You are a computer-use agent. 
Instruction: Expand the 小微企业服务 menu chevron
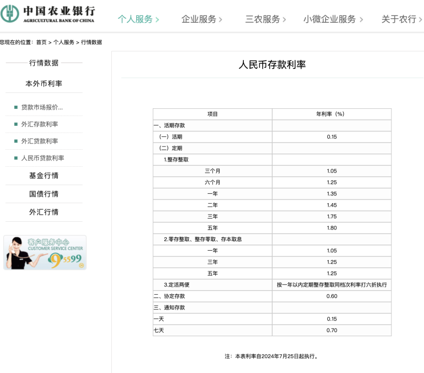click(361, 20)
